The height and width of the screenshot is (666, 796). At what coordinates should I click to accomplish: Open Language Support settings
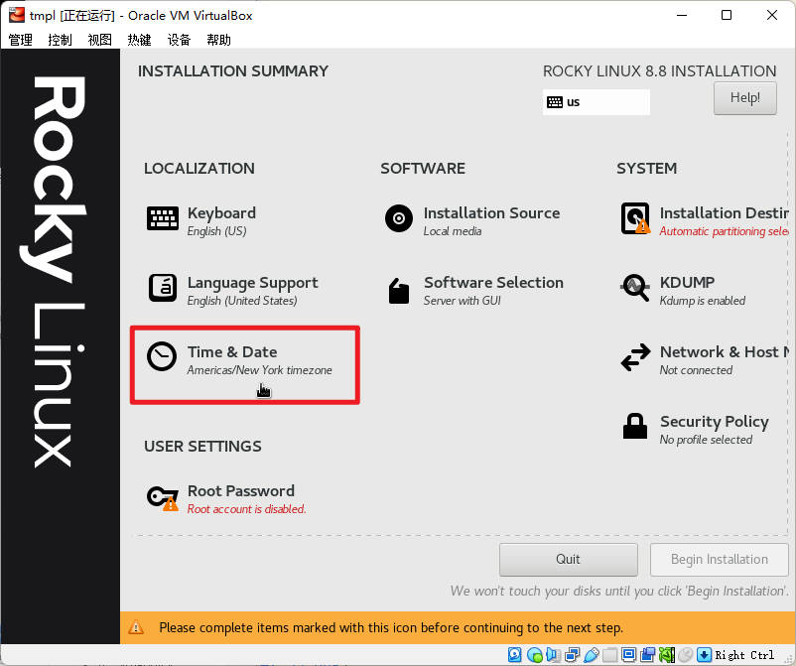click(233, 291)
